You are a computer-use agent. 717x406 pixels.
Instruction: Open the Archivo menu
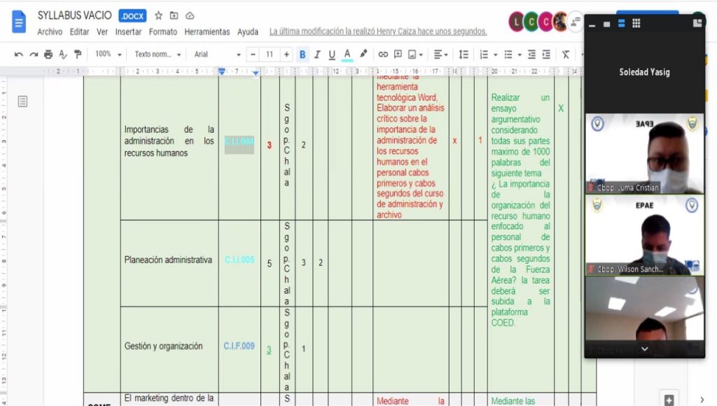pyautogui.click(x=50, y=31)
